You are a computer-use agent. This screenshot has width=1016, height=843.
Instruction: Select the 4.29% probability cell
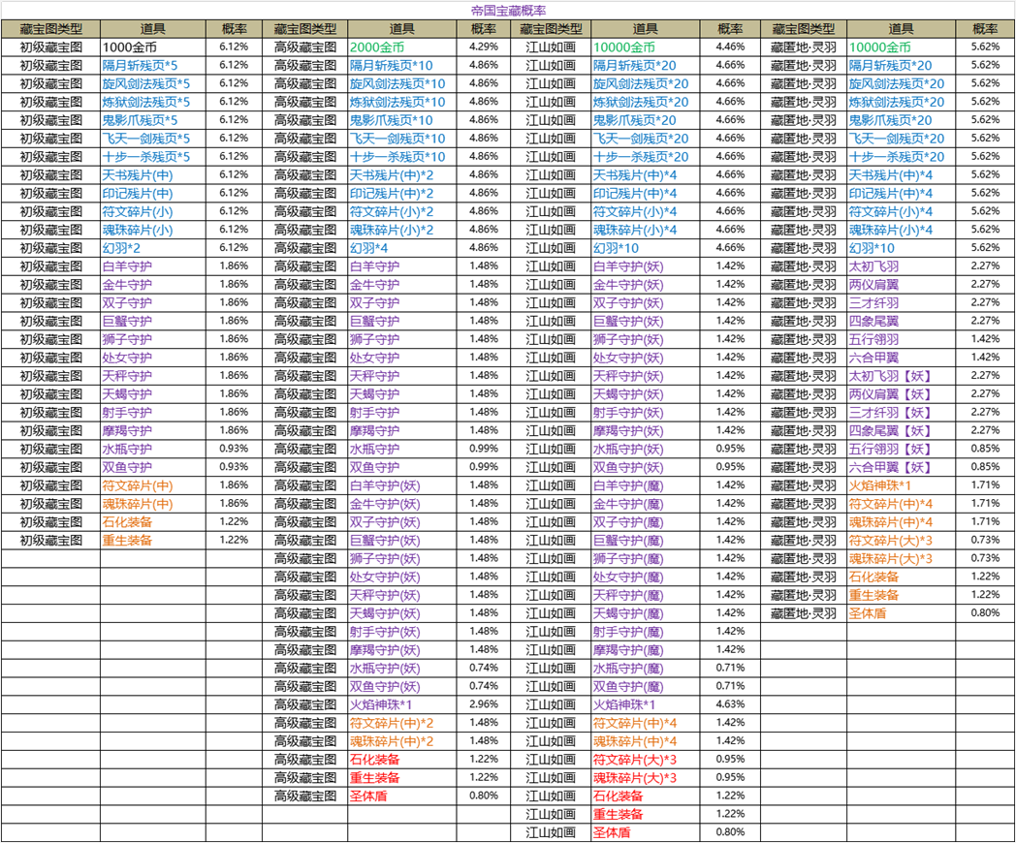pyautogui.click(x=483, y=47)
